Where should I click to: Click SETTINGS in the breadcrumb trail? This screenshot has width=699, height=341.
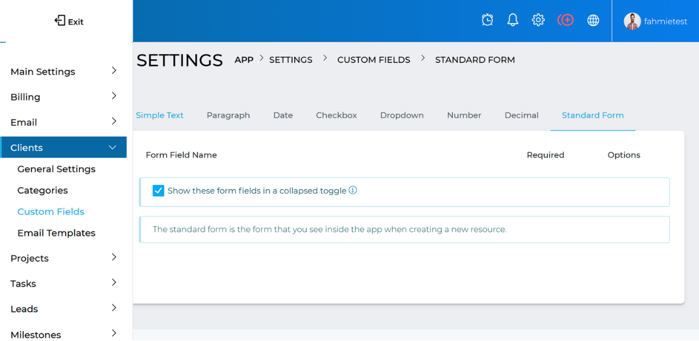(291, 60)
